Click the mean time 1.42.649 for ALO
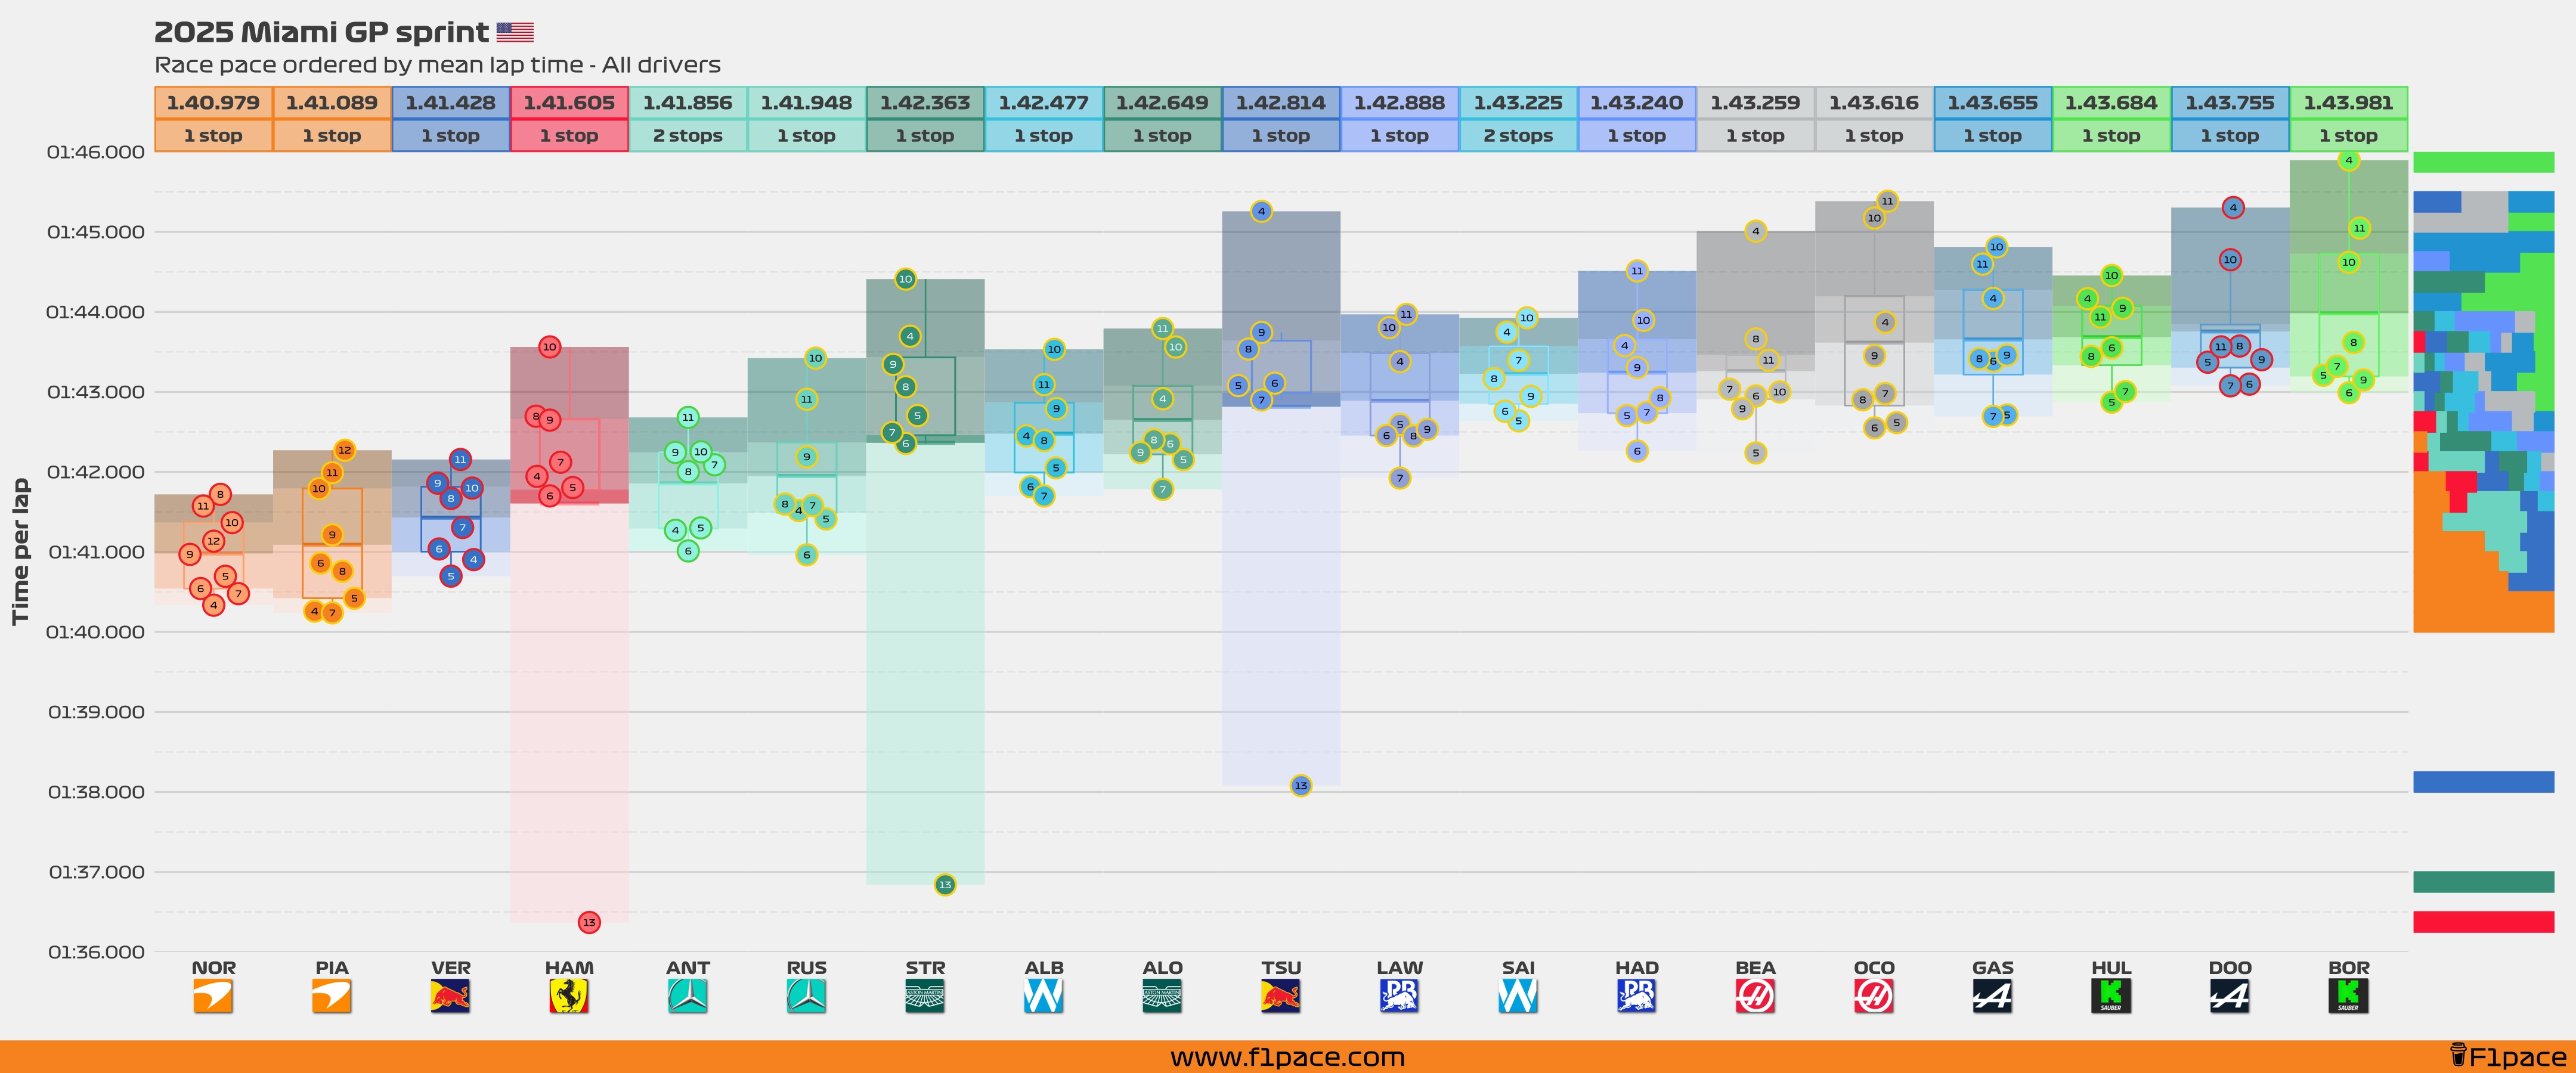This screenshot has width=2576, height=1073. (1162, 103)
